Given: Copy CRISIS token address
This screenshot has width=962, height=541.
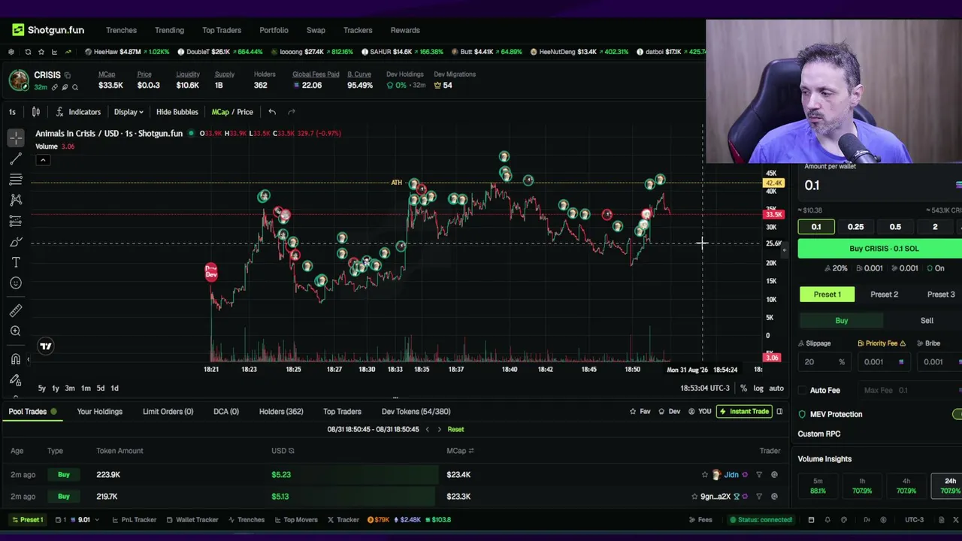Looking at the screenshot, I should (x=68, y=75).
